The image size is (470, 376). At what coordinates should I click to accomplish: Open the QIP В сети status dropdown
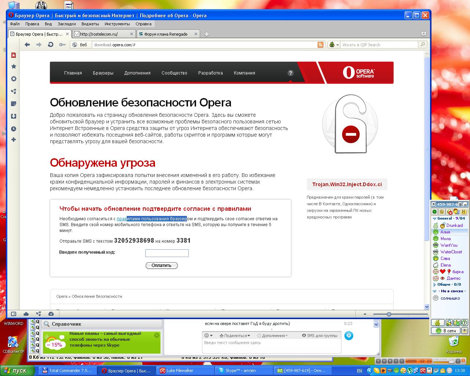pos(445,331)
